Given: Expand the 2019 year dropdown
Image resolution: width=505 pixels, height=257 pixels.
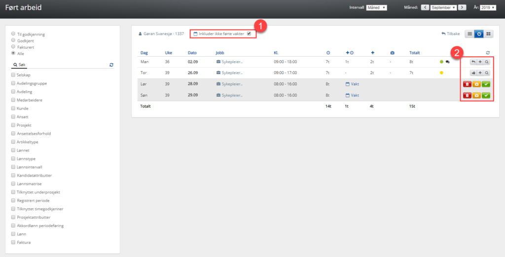Looking at the screenshot, I should [487, 7].
